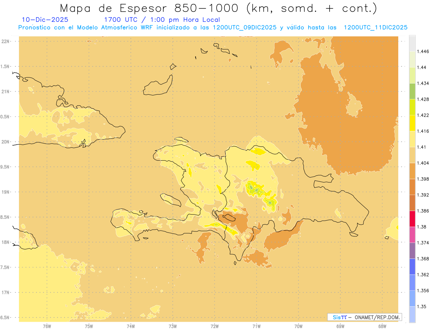Click palest blue swatch below 1.35

[x=412, y=314]
